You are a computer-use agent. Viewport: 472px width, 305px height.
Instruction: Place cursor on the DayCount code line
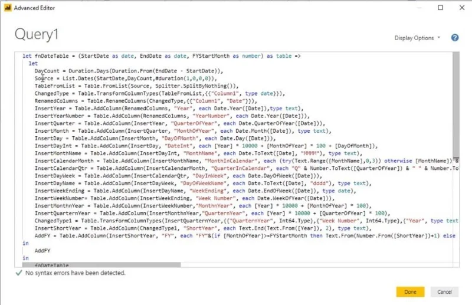coord(129,71)
